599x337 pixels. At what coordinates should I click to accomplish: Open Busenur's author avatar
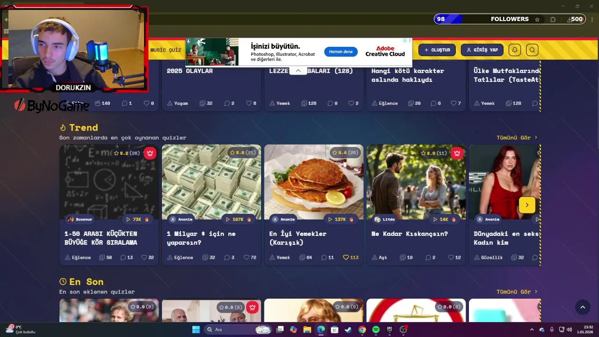pyautogui.click(x=71, y=219)
